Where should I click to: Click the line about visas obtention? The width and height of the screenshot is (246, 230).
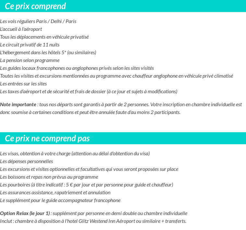pyautogui.click(x=75, y=154)
